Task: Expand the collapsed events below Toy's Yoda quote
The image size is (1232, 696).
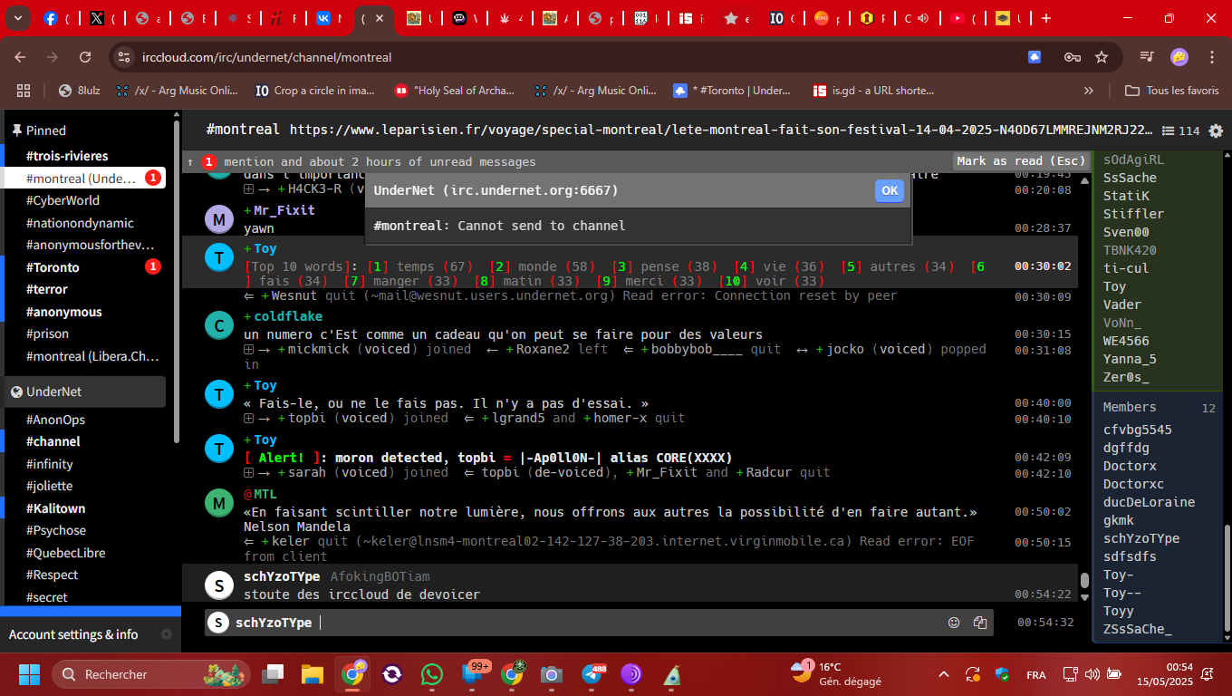Action: tap(249, 419)
